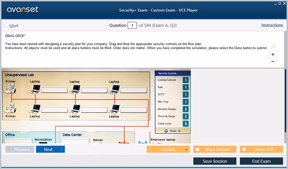Select the Locking Cabinets control
Image resolution: width=288 pixels, height=169 pixels.
tap(167, 80)
